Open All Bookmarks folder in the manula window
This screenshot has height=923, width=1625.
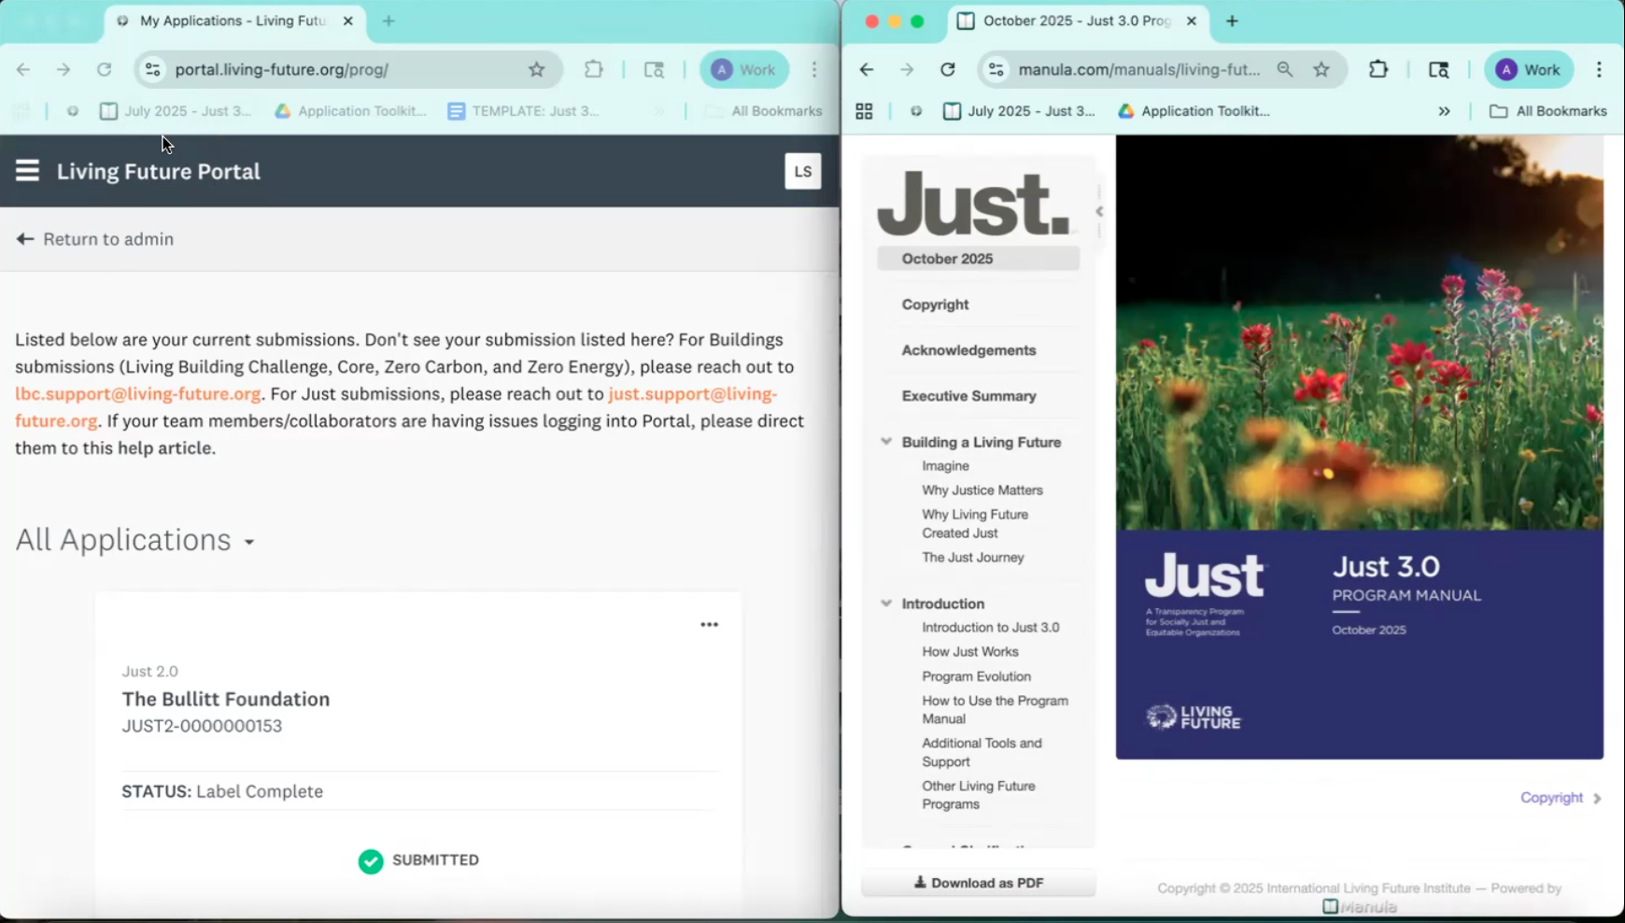1548,111
